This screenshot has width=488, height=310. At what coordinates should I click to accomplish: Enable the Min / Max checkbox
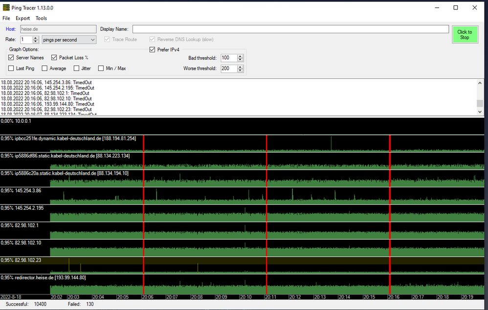(101, 68)
